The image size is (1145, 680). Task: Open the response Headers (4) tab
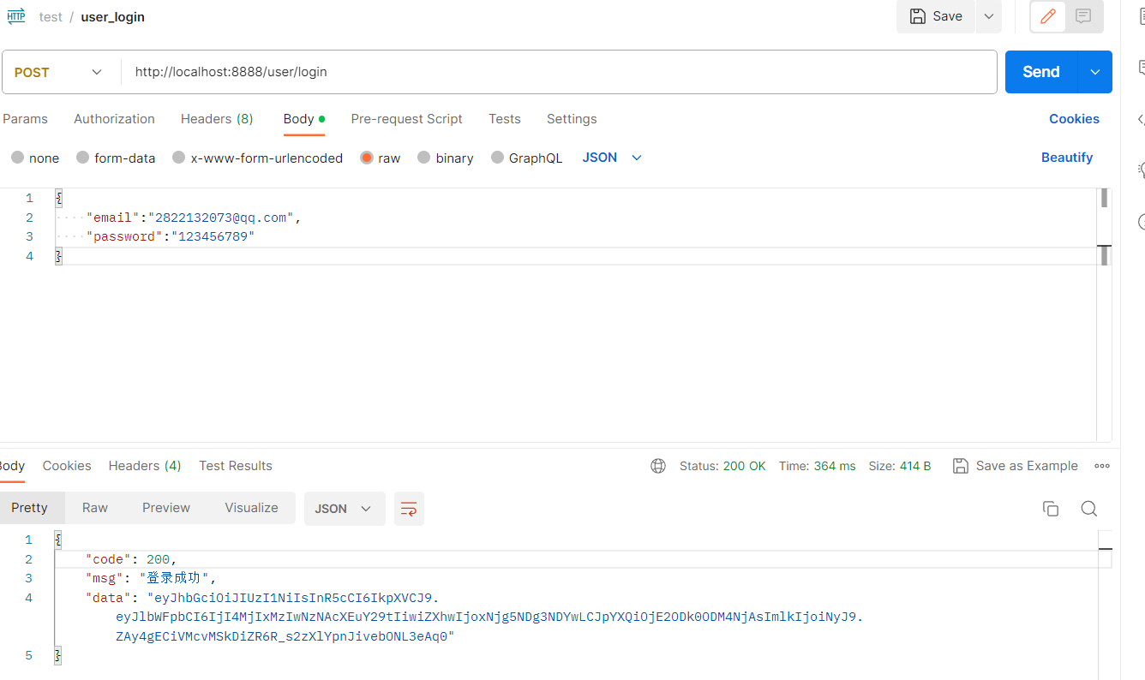click(x=145, y=466)
